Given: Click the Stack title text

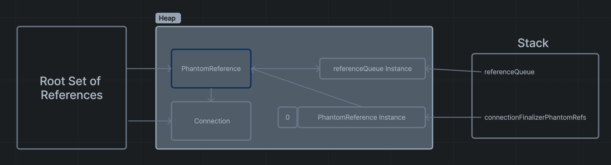Looking at the screenshot, I should 533,43.
